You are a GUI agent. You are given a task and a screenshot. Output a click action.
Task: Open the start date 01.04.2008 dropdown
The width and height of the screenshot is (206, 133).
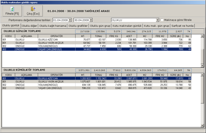[70, 20]
